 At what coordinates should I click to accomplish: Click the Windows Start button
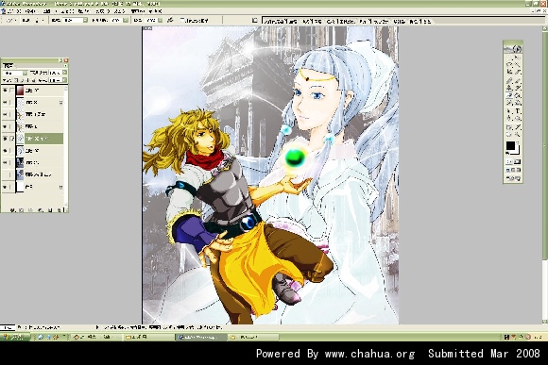(15, 337)
